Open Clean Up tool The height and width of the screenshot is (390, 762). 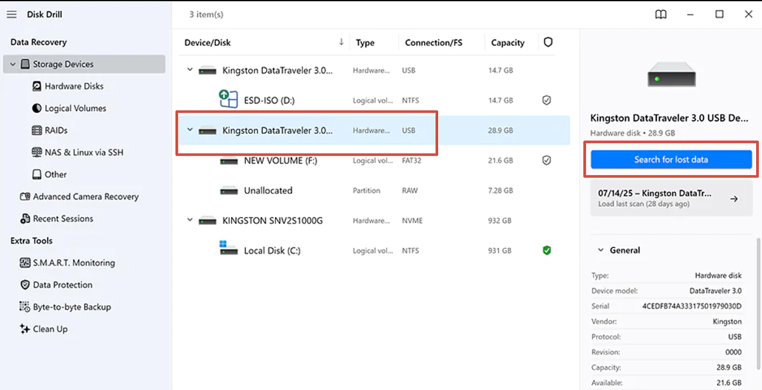pos(50,329)
